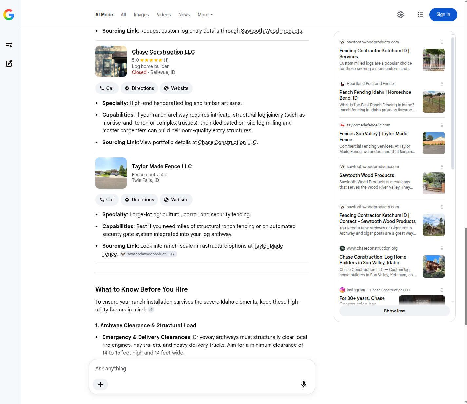
Task: Open Fences Sun Valley Taylor Made Fence result
Action: pyautogui.click(x=373, y=137)
